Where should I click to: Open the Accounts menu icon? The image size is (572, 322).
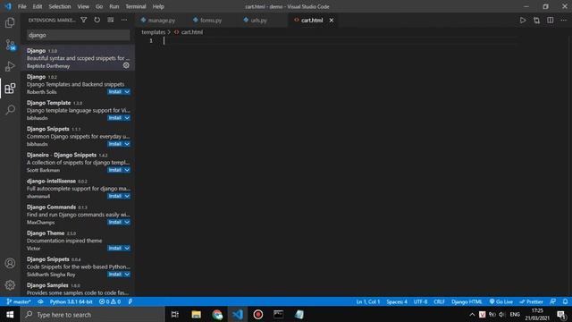(x=10, y=263)
